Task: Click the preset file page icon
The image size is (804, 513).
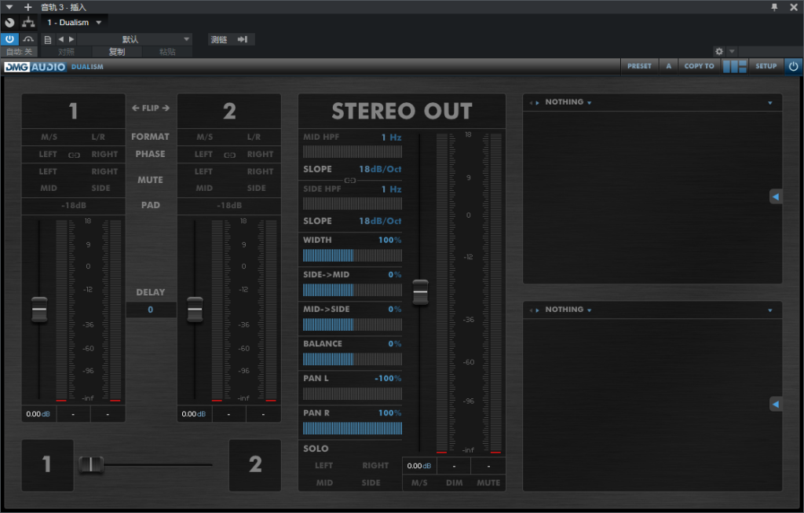Action: [x=48, y=39]
